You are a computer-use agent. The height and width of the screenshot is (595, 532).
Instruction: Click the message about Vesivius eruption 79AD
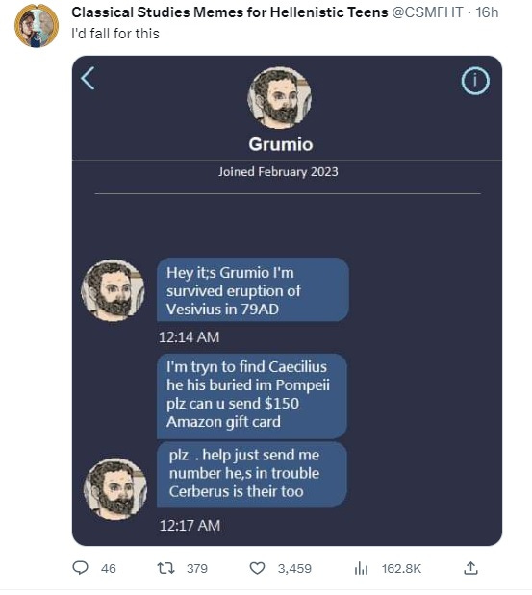[x=253, y=290]
